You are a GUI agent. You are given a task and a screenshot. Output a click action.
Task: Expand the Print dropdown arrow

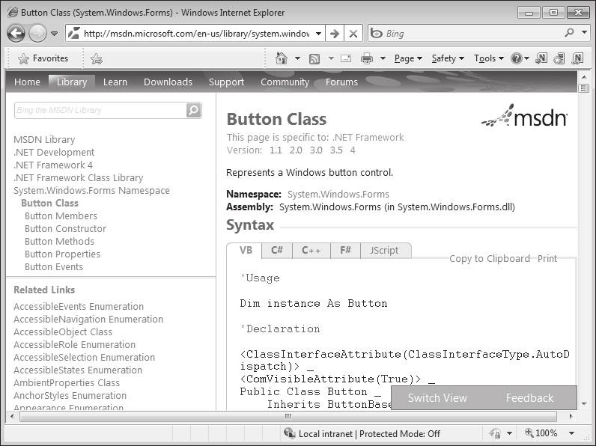coord(383,58)
